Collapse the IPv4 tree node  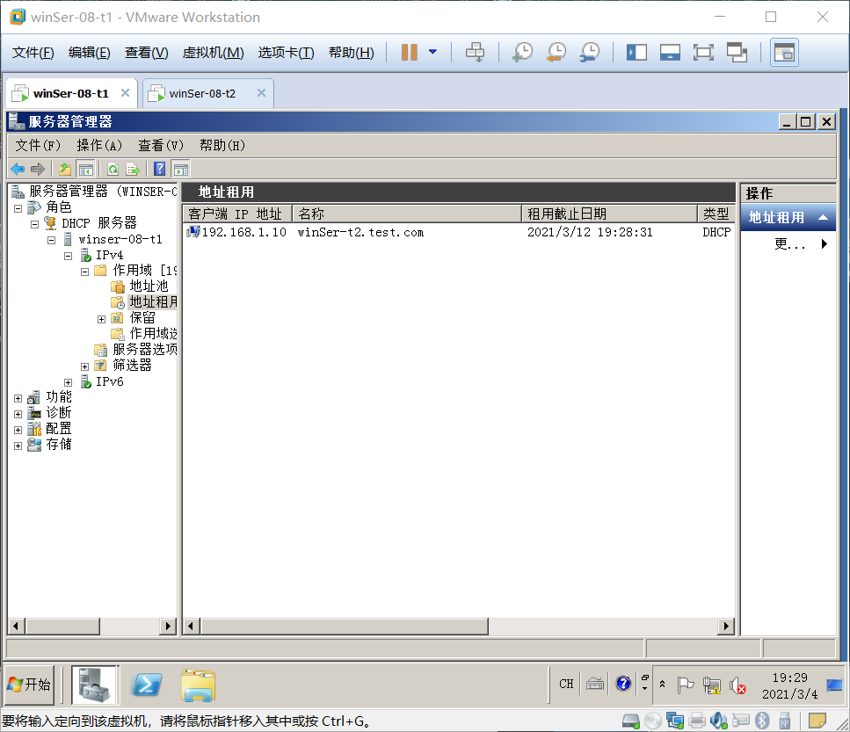click(x=69, y=256)
